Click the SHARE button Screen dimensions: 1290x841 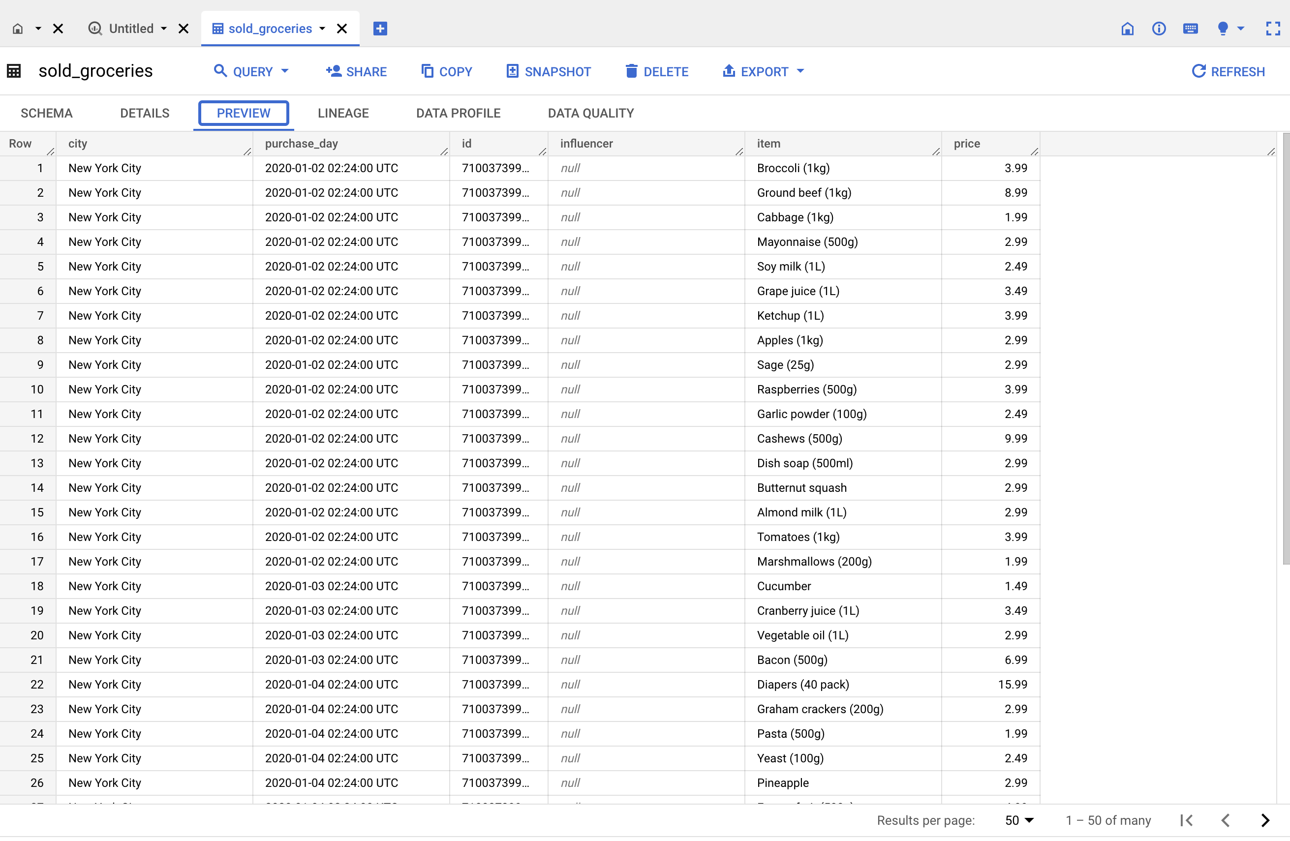coord(356,71)
